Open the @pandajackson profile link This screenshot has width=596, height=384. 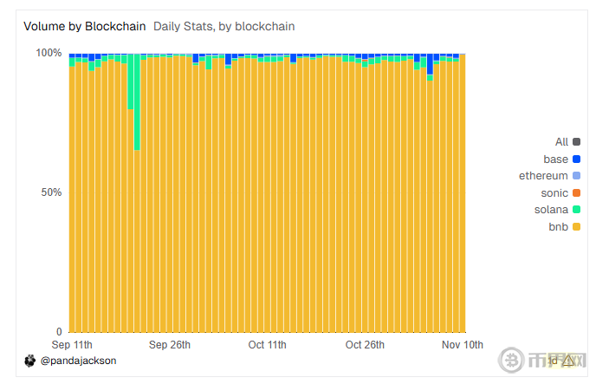pos(78,360)
